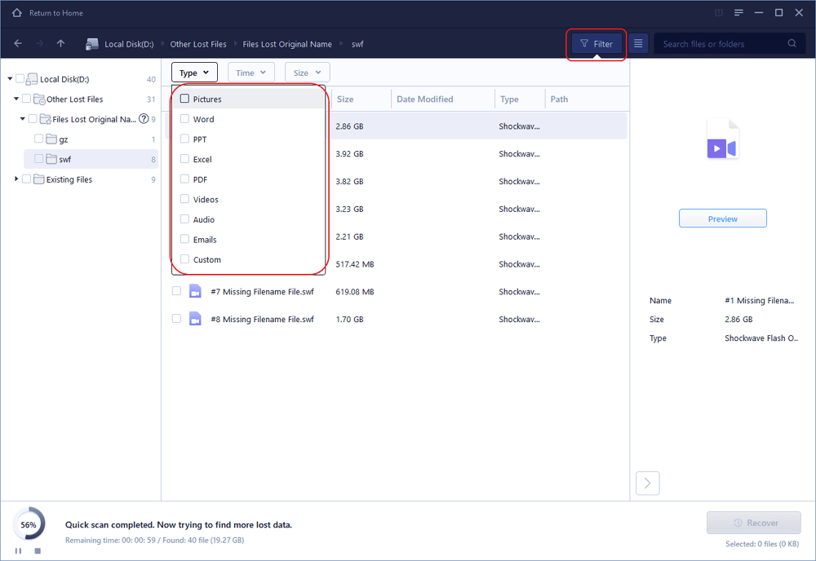Sort by the Date Modified column header
The width and height of the screenshot is (816, 561).
click(424, 99)
